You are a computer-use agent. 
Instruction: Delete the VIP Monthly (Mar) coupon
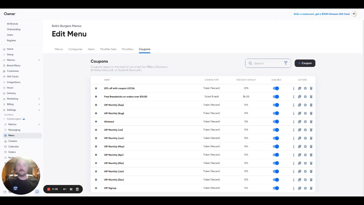tap(311, 163)
